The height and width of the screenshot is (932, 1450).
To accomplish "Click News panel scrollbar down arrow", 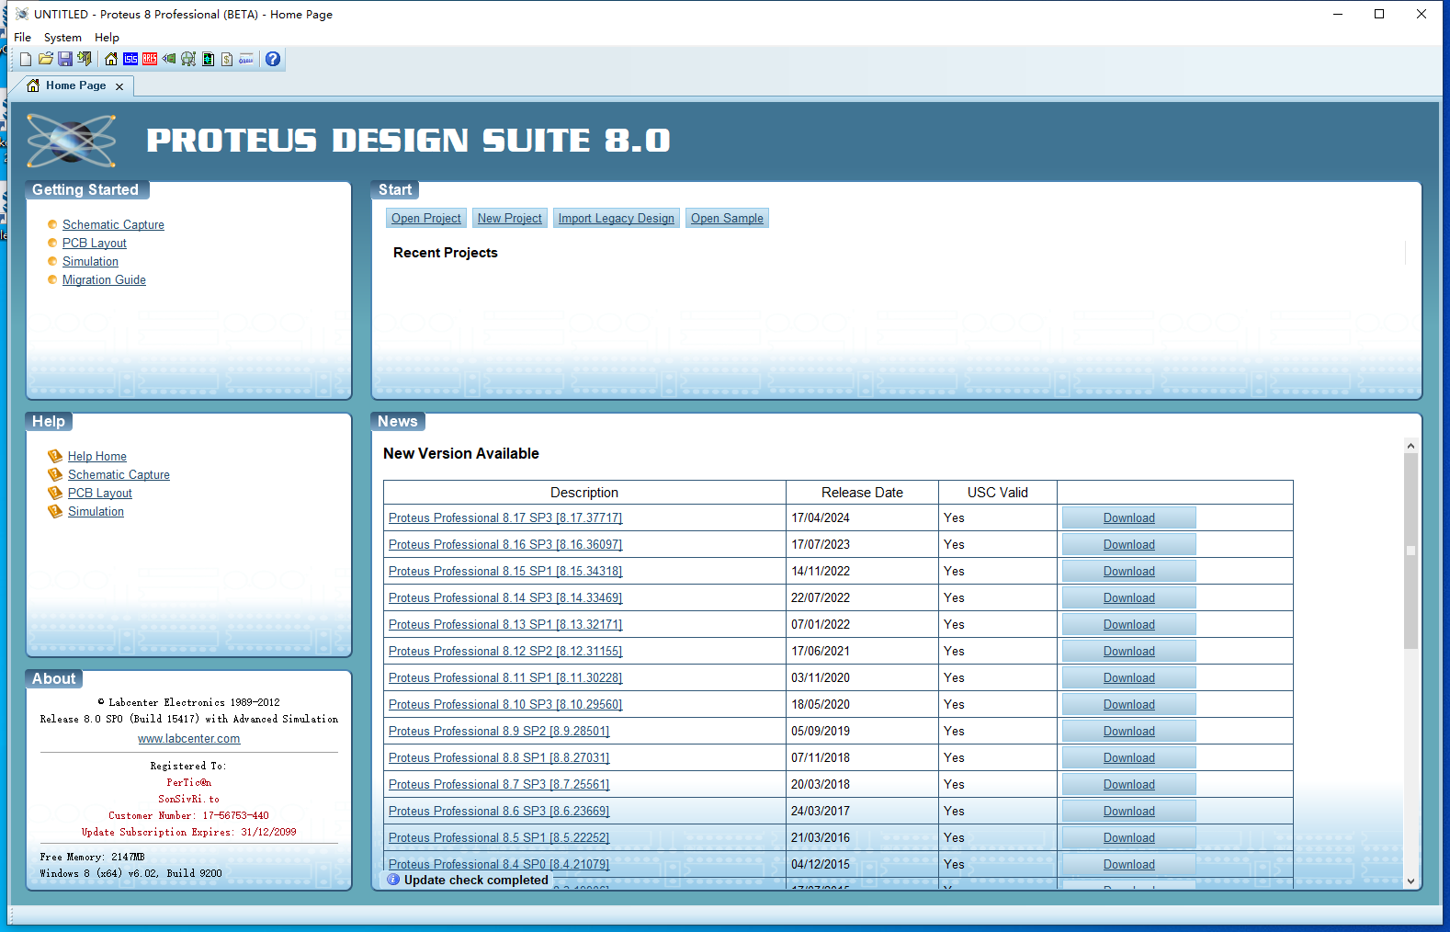I will [x=1410, y=881].
